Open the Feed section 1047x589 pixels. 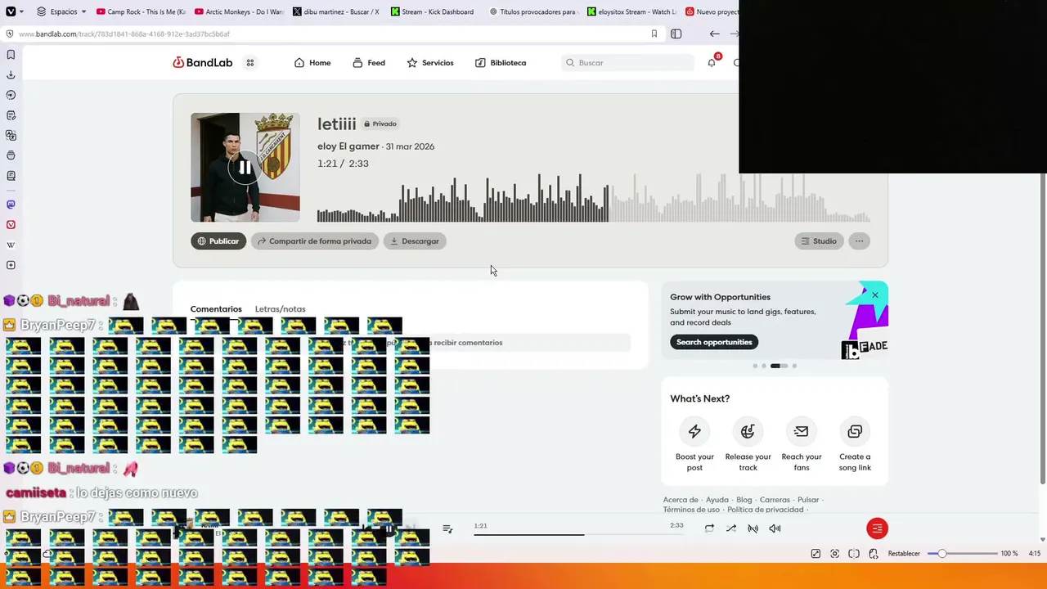369,63
